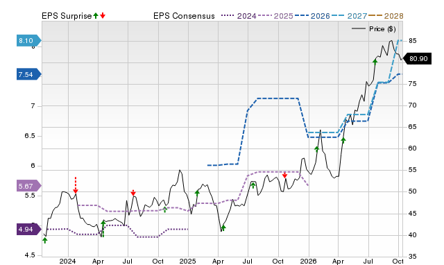Click the 2024 label on the time axis
Viewport: 444px width, 265px height.
(68, 261)
